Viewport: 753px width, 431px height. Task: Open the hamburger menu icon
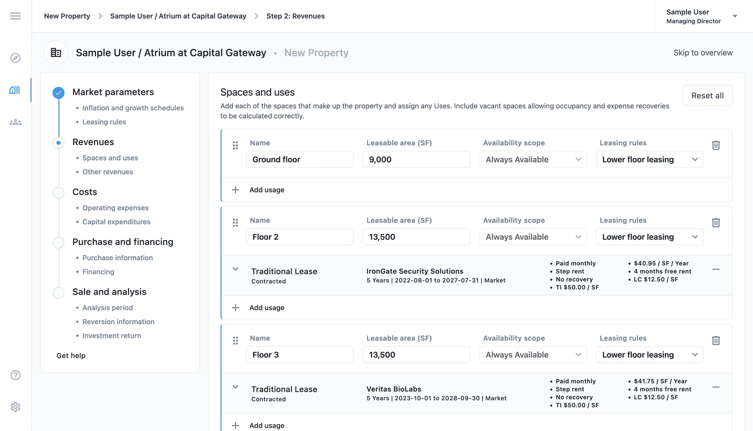coord(15,16)
